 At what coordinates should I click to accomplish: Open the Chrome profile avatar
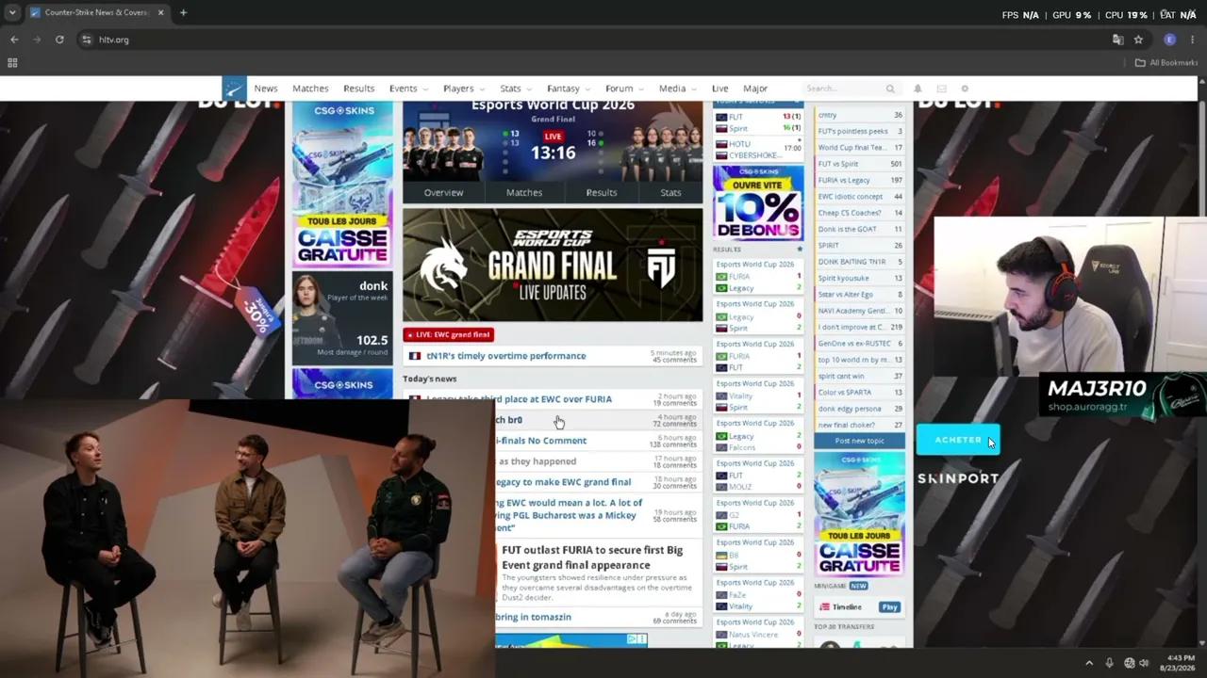coord(1169,40)
